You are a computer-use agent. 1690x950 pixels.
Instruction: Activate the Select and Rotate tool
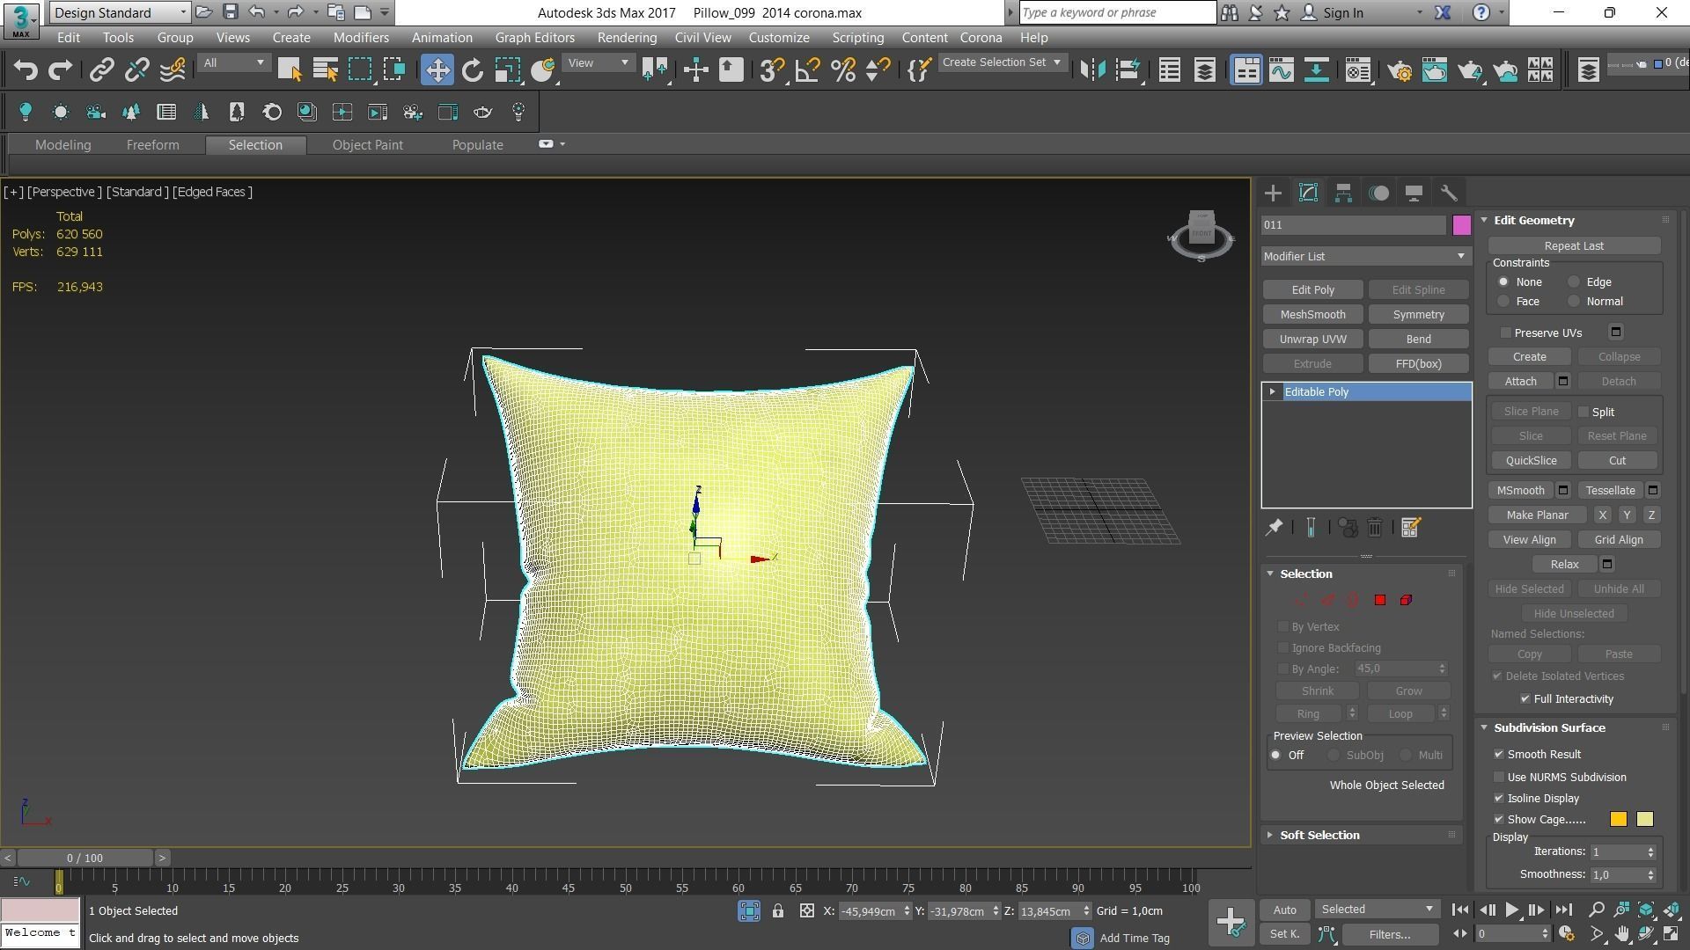(473, 69)
